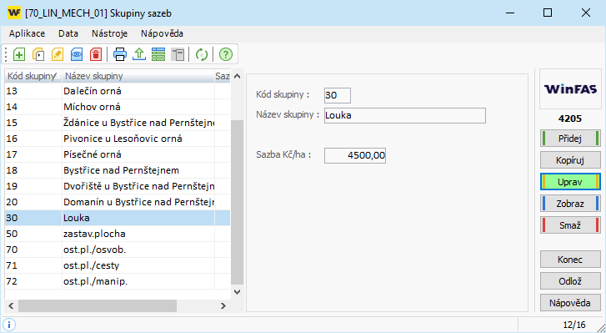Minimize the Skupiny sazeb window
Viewport: 606px width, 333px height.
click(510, 13)
